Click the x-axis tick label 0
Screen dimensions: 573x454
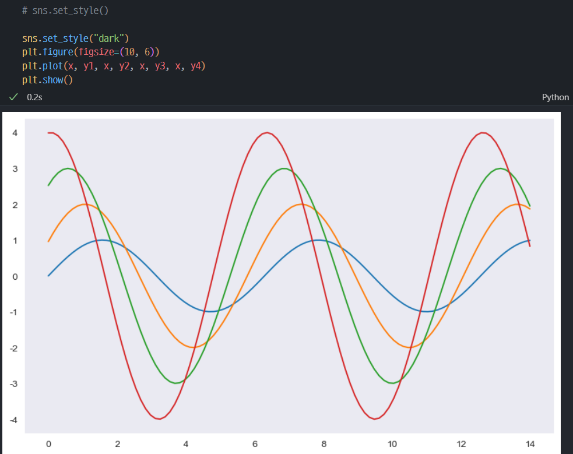(48, 444)
